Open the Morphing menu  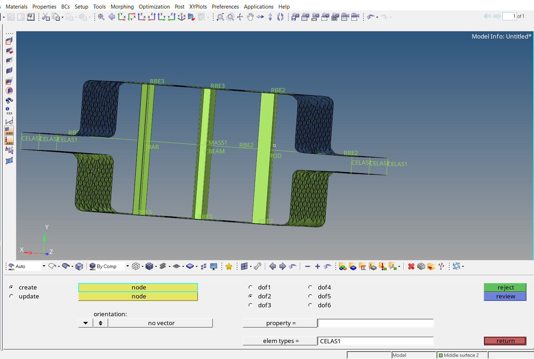pyautogui.click(x=122, y=6)
